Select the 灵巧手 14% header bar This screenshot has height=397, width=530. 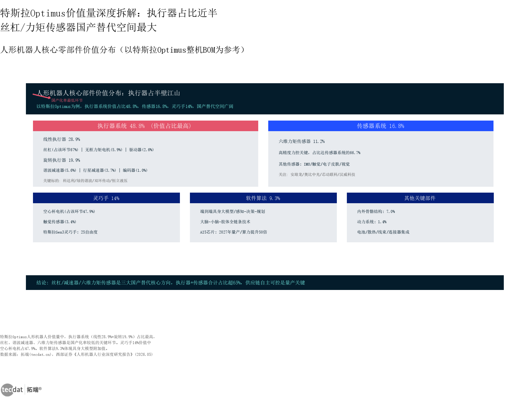(106, 198)
